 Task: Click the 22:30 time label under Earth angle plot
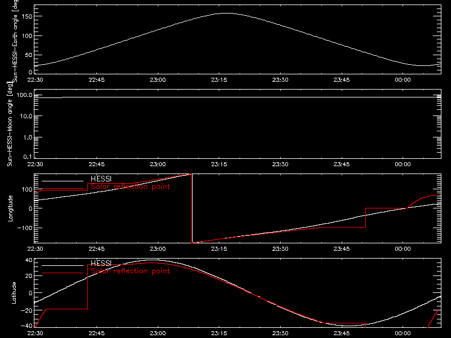35,80
